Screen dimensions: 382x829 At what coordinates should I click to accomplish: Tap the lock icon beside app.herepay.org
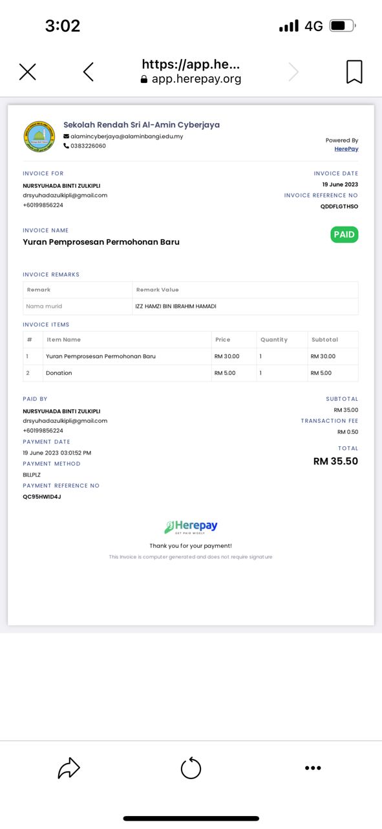tap(144, 79)
